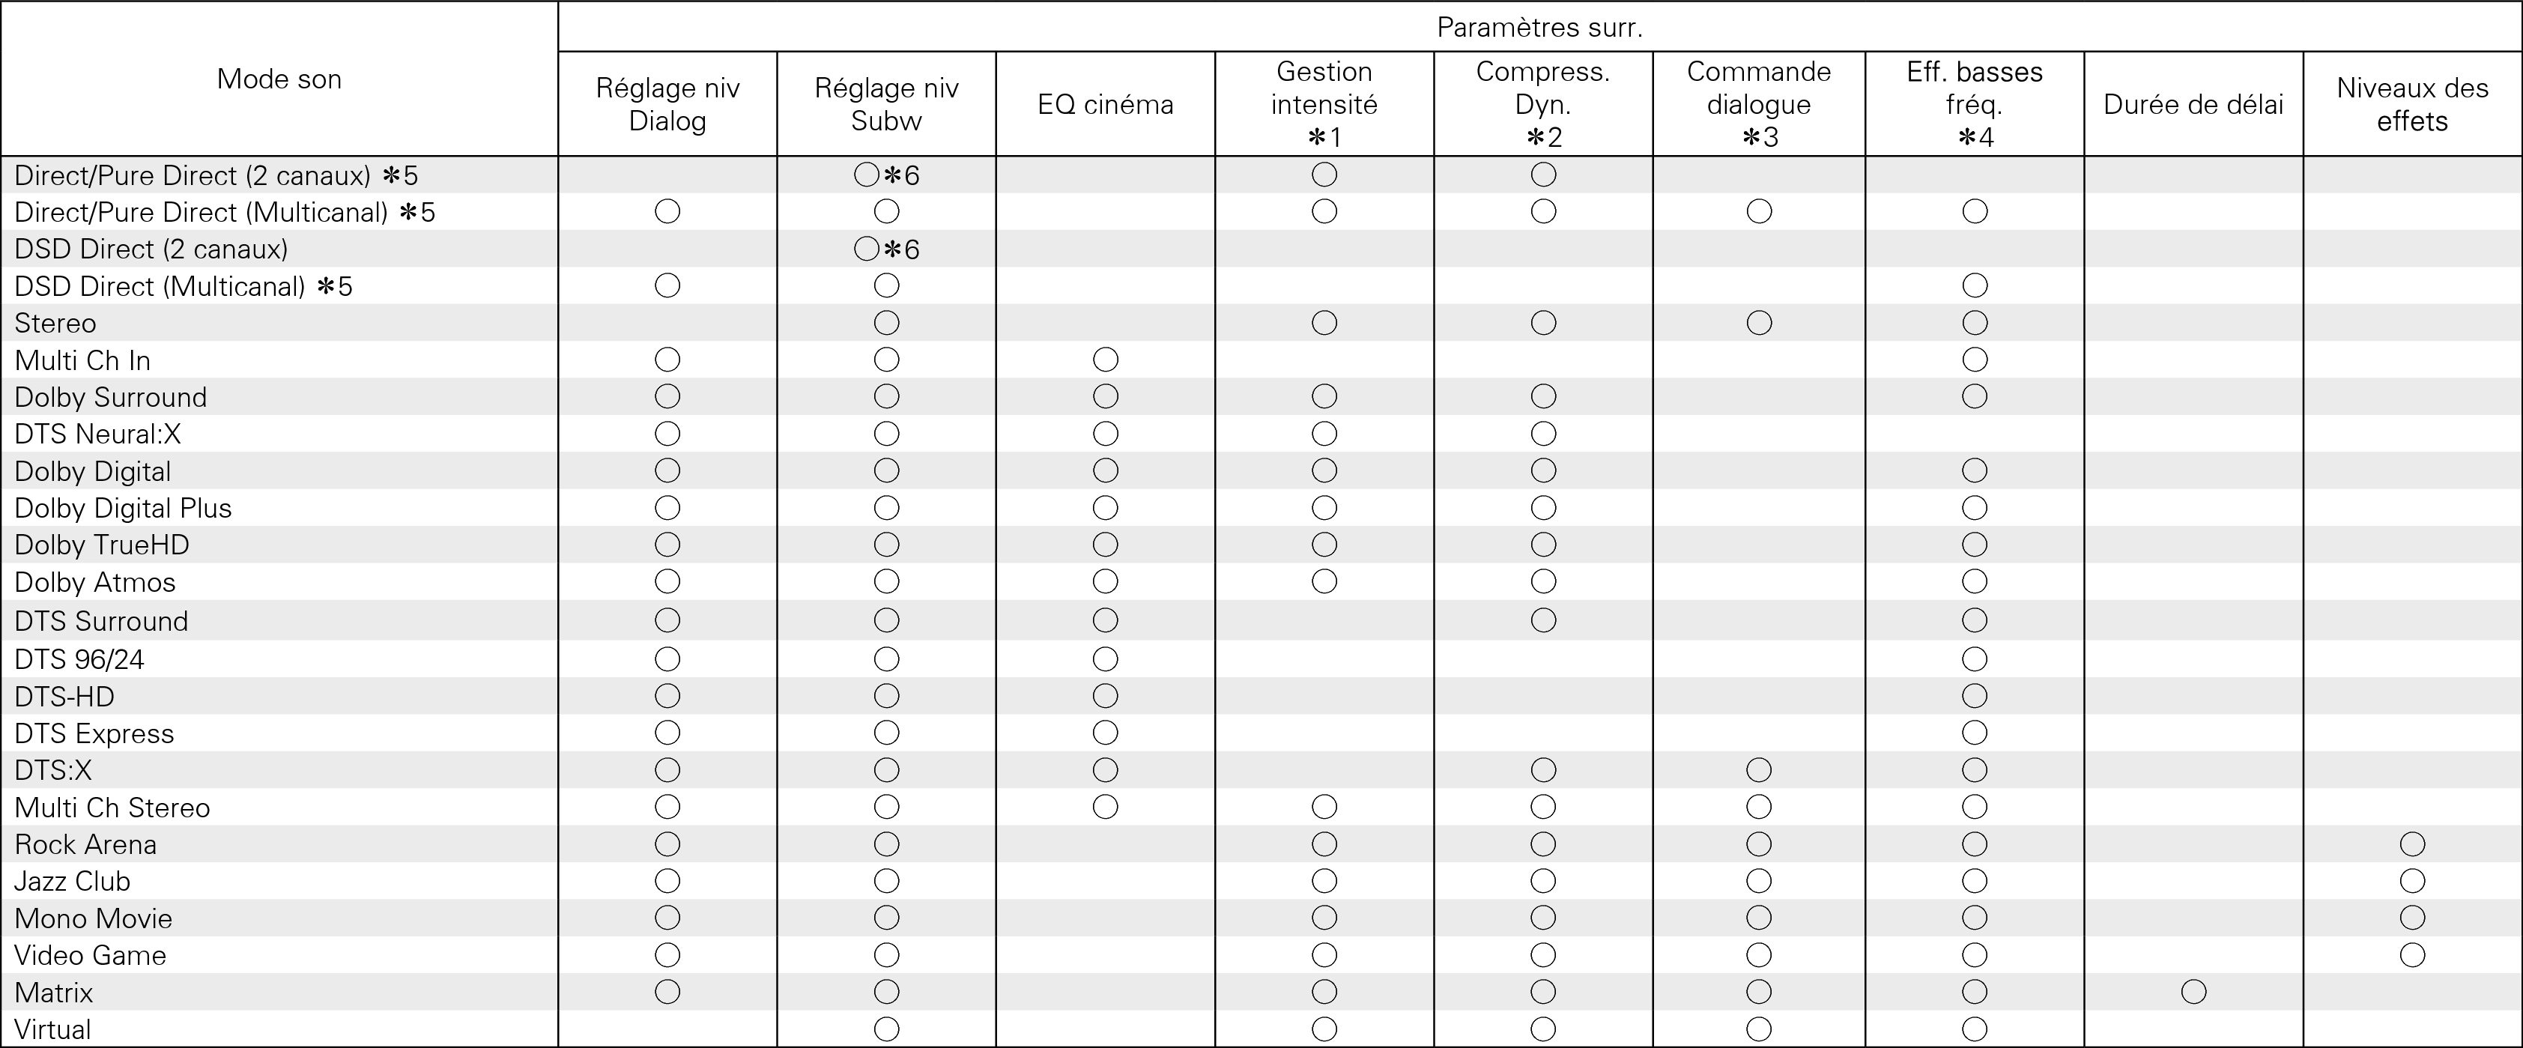The width and height of the screenshot is (2523, 1048).
Task: Click the circle in Matrix row under Durée de délai
Action: click(2194, 992)
